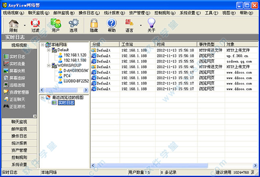Click the 最近浏览过的视图 home icon
This screenshot has height=177, width=260.
(x=48, y=98)
